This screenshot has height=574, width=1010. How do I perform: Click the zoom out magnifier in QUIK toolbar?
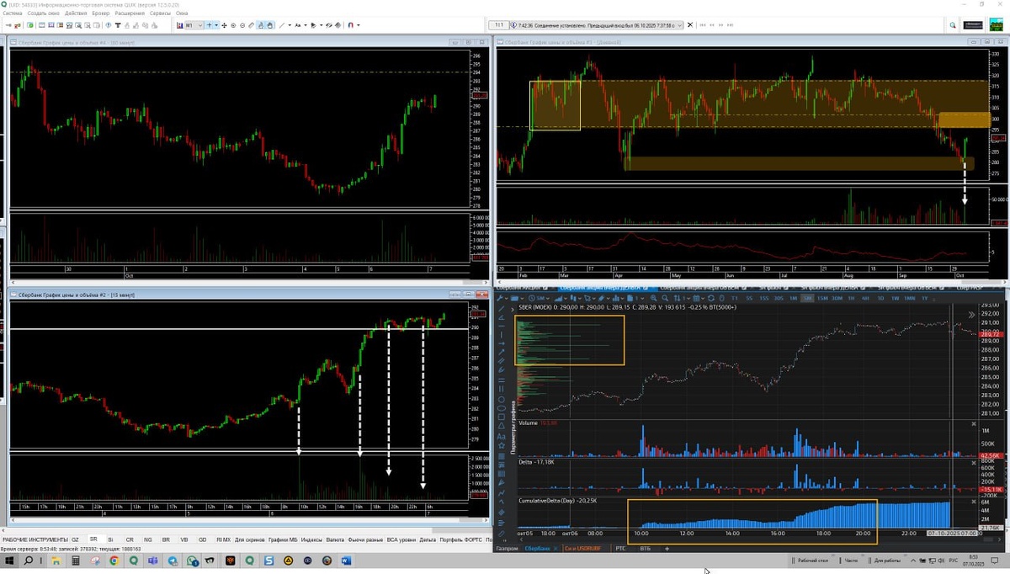point(242,25)
